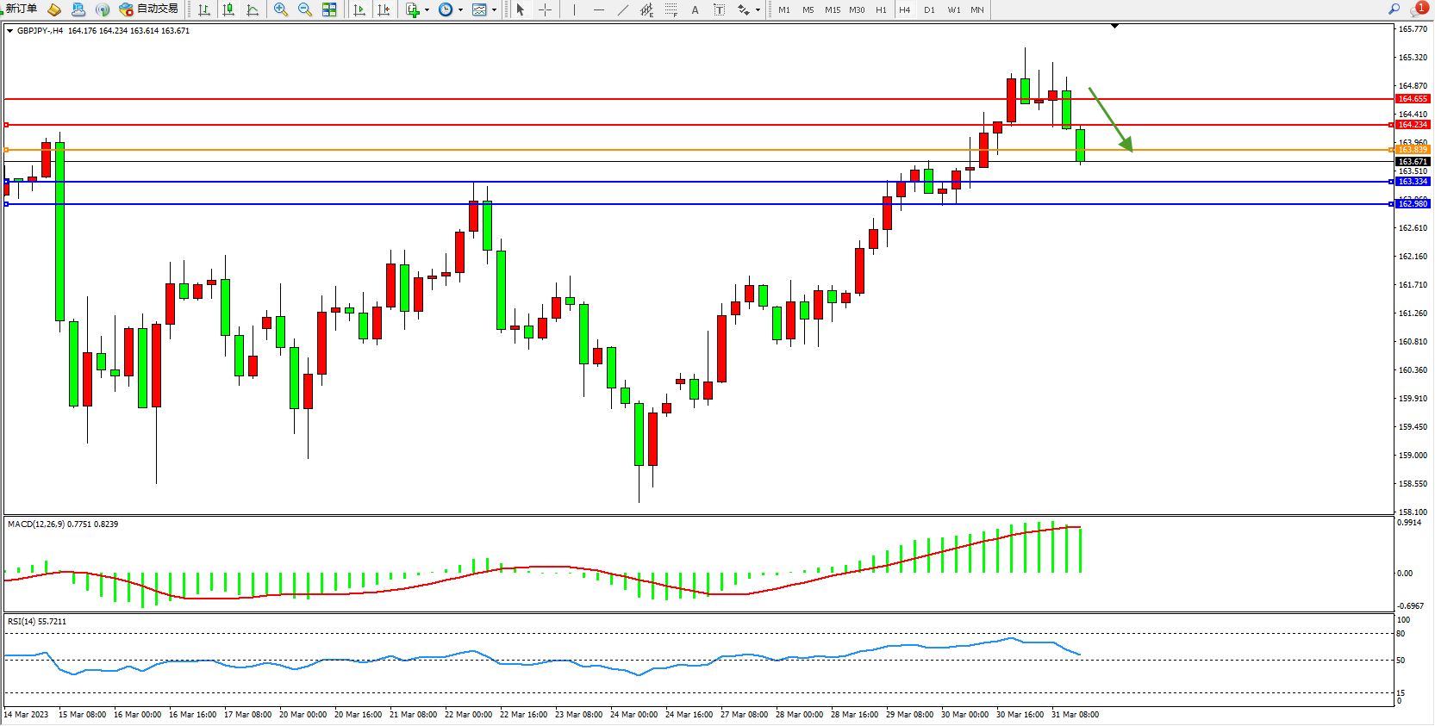Add a text label with the A tool
1435x726 pixels.
(695, 10)
